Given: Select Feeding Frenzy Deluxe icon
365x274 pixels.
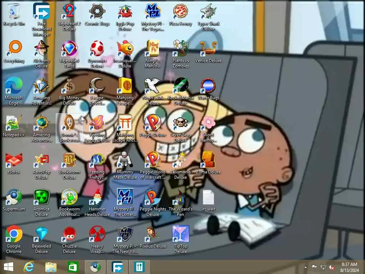Looking at the screenshot, I should (97, 128).
